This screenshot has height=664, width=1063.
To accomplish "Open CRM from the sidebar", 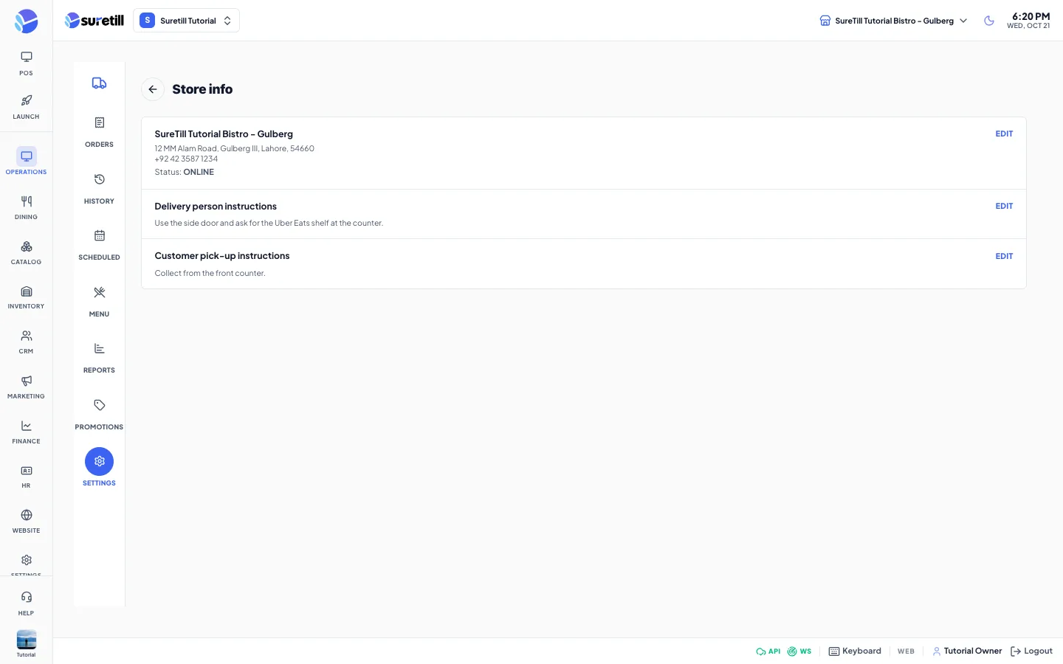I will pyautogui.click(x=26, y=342).
